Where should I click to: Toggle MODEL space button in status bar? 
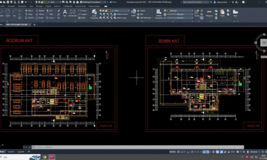point(173,152)
